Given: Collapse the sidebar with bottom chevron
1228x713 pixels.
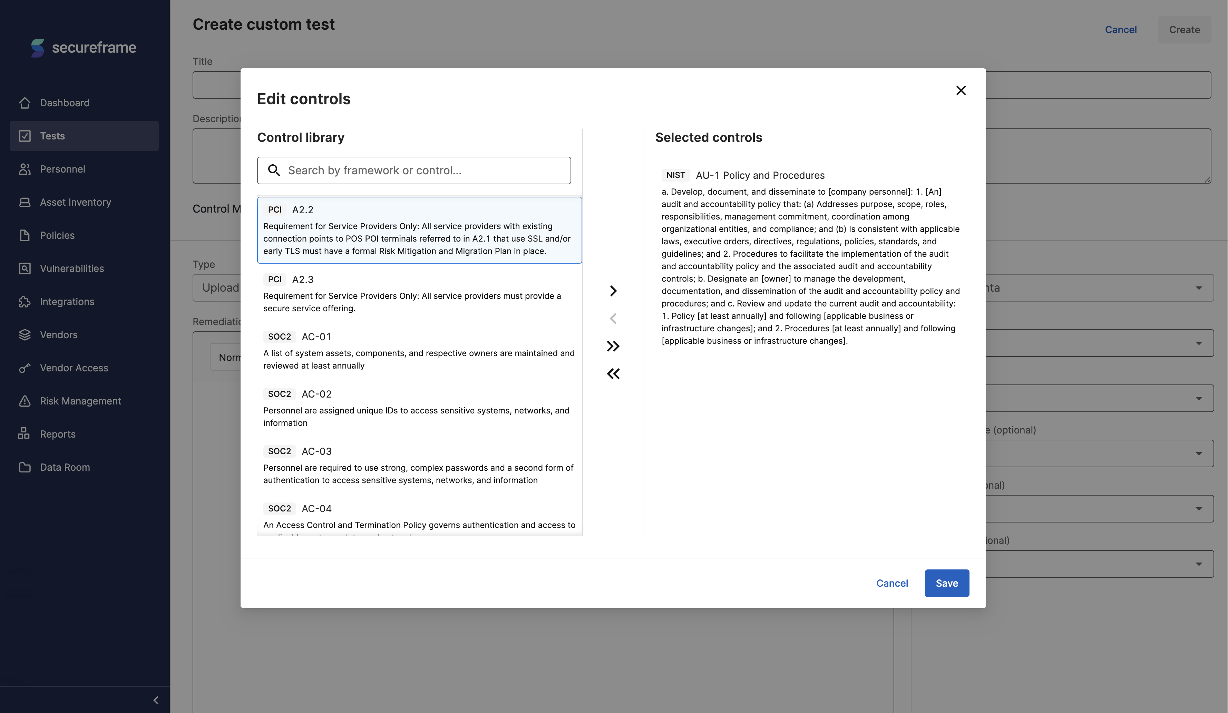Looking at the screenshot, I should click(x=156, y=700).
